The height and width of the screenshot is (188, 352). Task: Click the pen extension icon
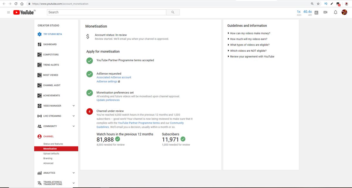[x=332, y=4]
